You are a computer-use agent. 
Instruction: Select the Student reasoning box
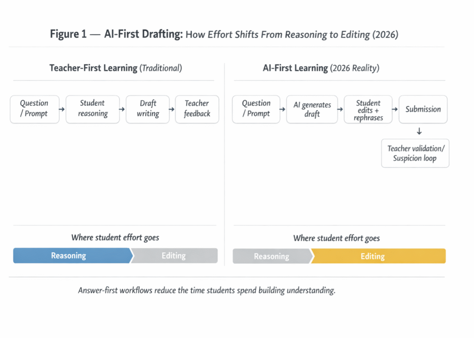pos(93,109)
